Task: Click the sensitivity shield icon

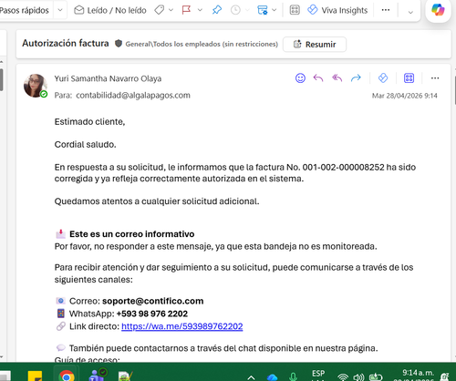Action: 119,44
